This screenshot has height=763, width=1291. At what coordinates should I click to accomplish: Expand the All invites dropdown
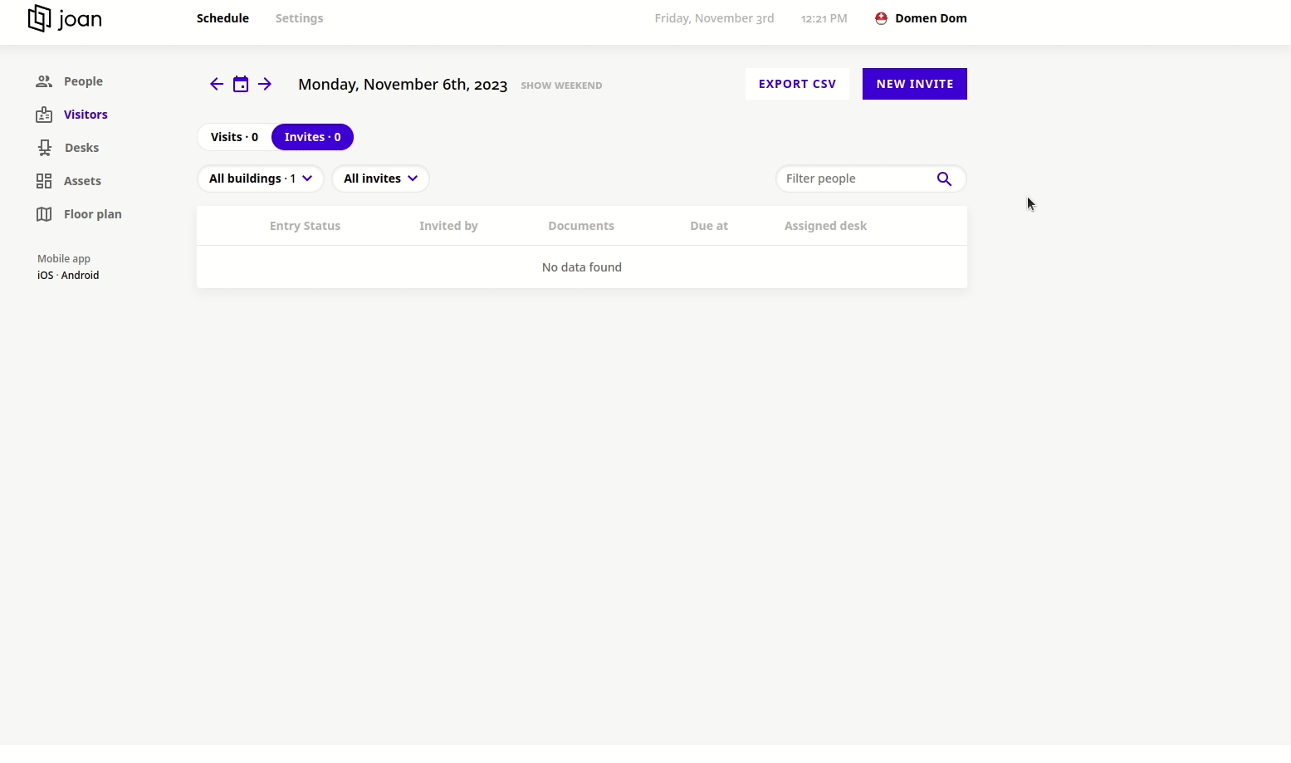click(380, 179)
